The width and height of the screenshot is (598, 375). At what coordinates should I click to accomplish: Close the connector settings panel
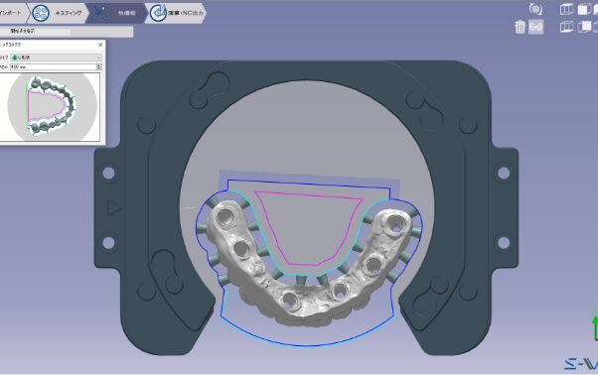[100, 45]
